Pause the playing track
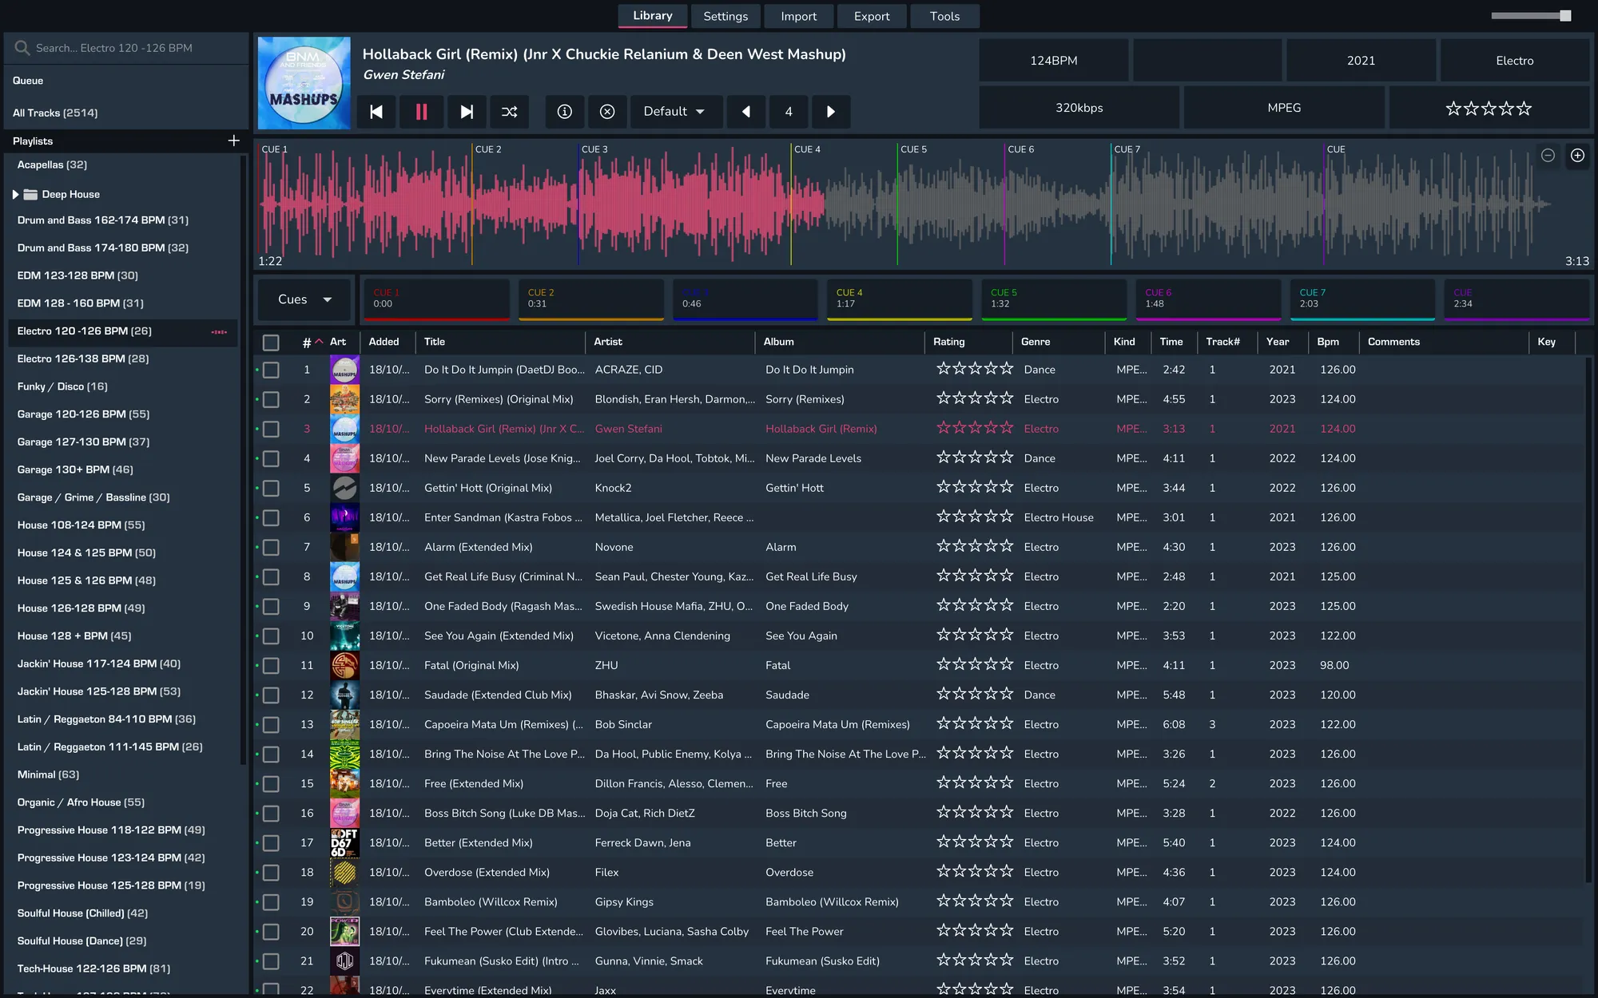The image size is (1598, 998). pyautogui.click(x=421, y=112)
